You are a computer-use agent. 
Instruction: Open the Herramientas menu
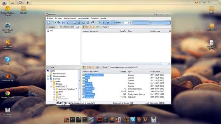83,18
